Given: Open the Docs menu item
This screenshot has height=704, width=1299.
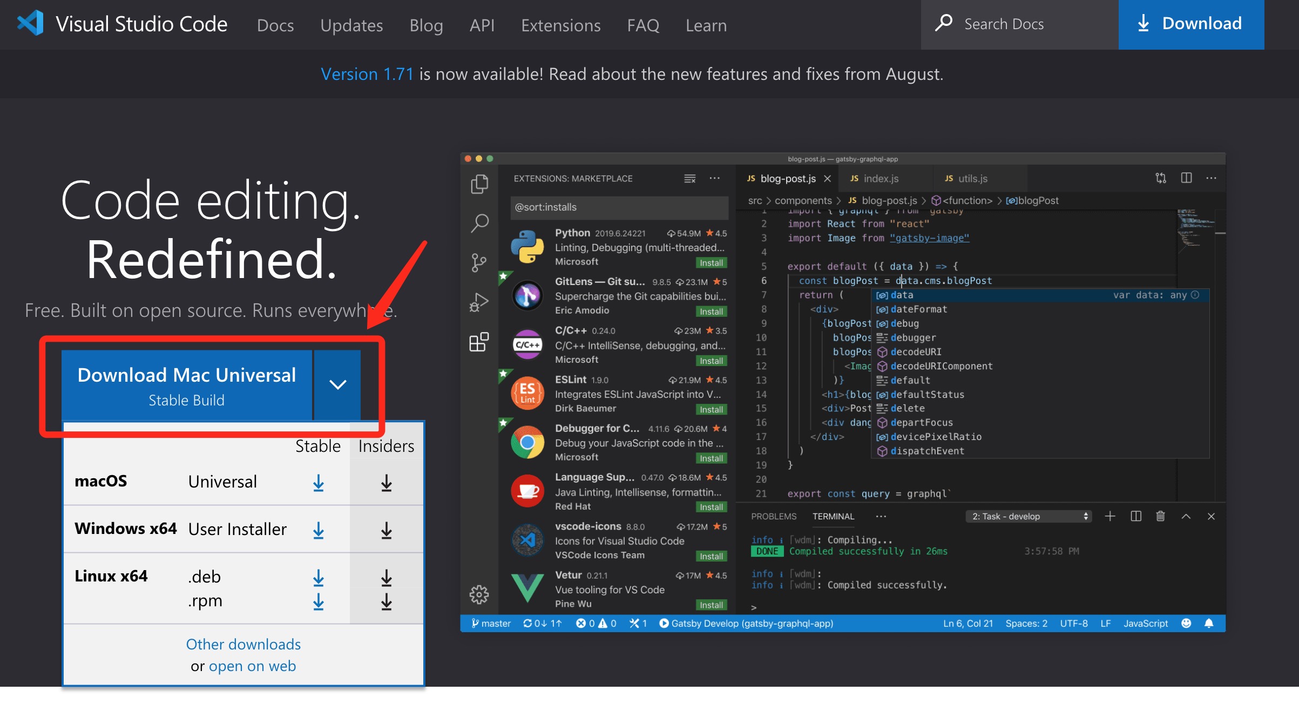Looking at the screenshot, I should click(x=275, y=25).
